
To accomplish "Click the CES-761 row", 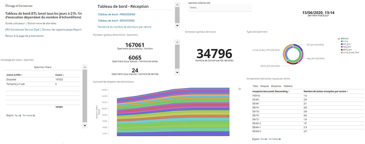I will [307, 107].
